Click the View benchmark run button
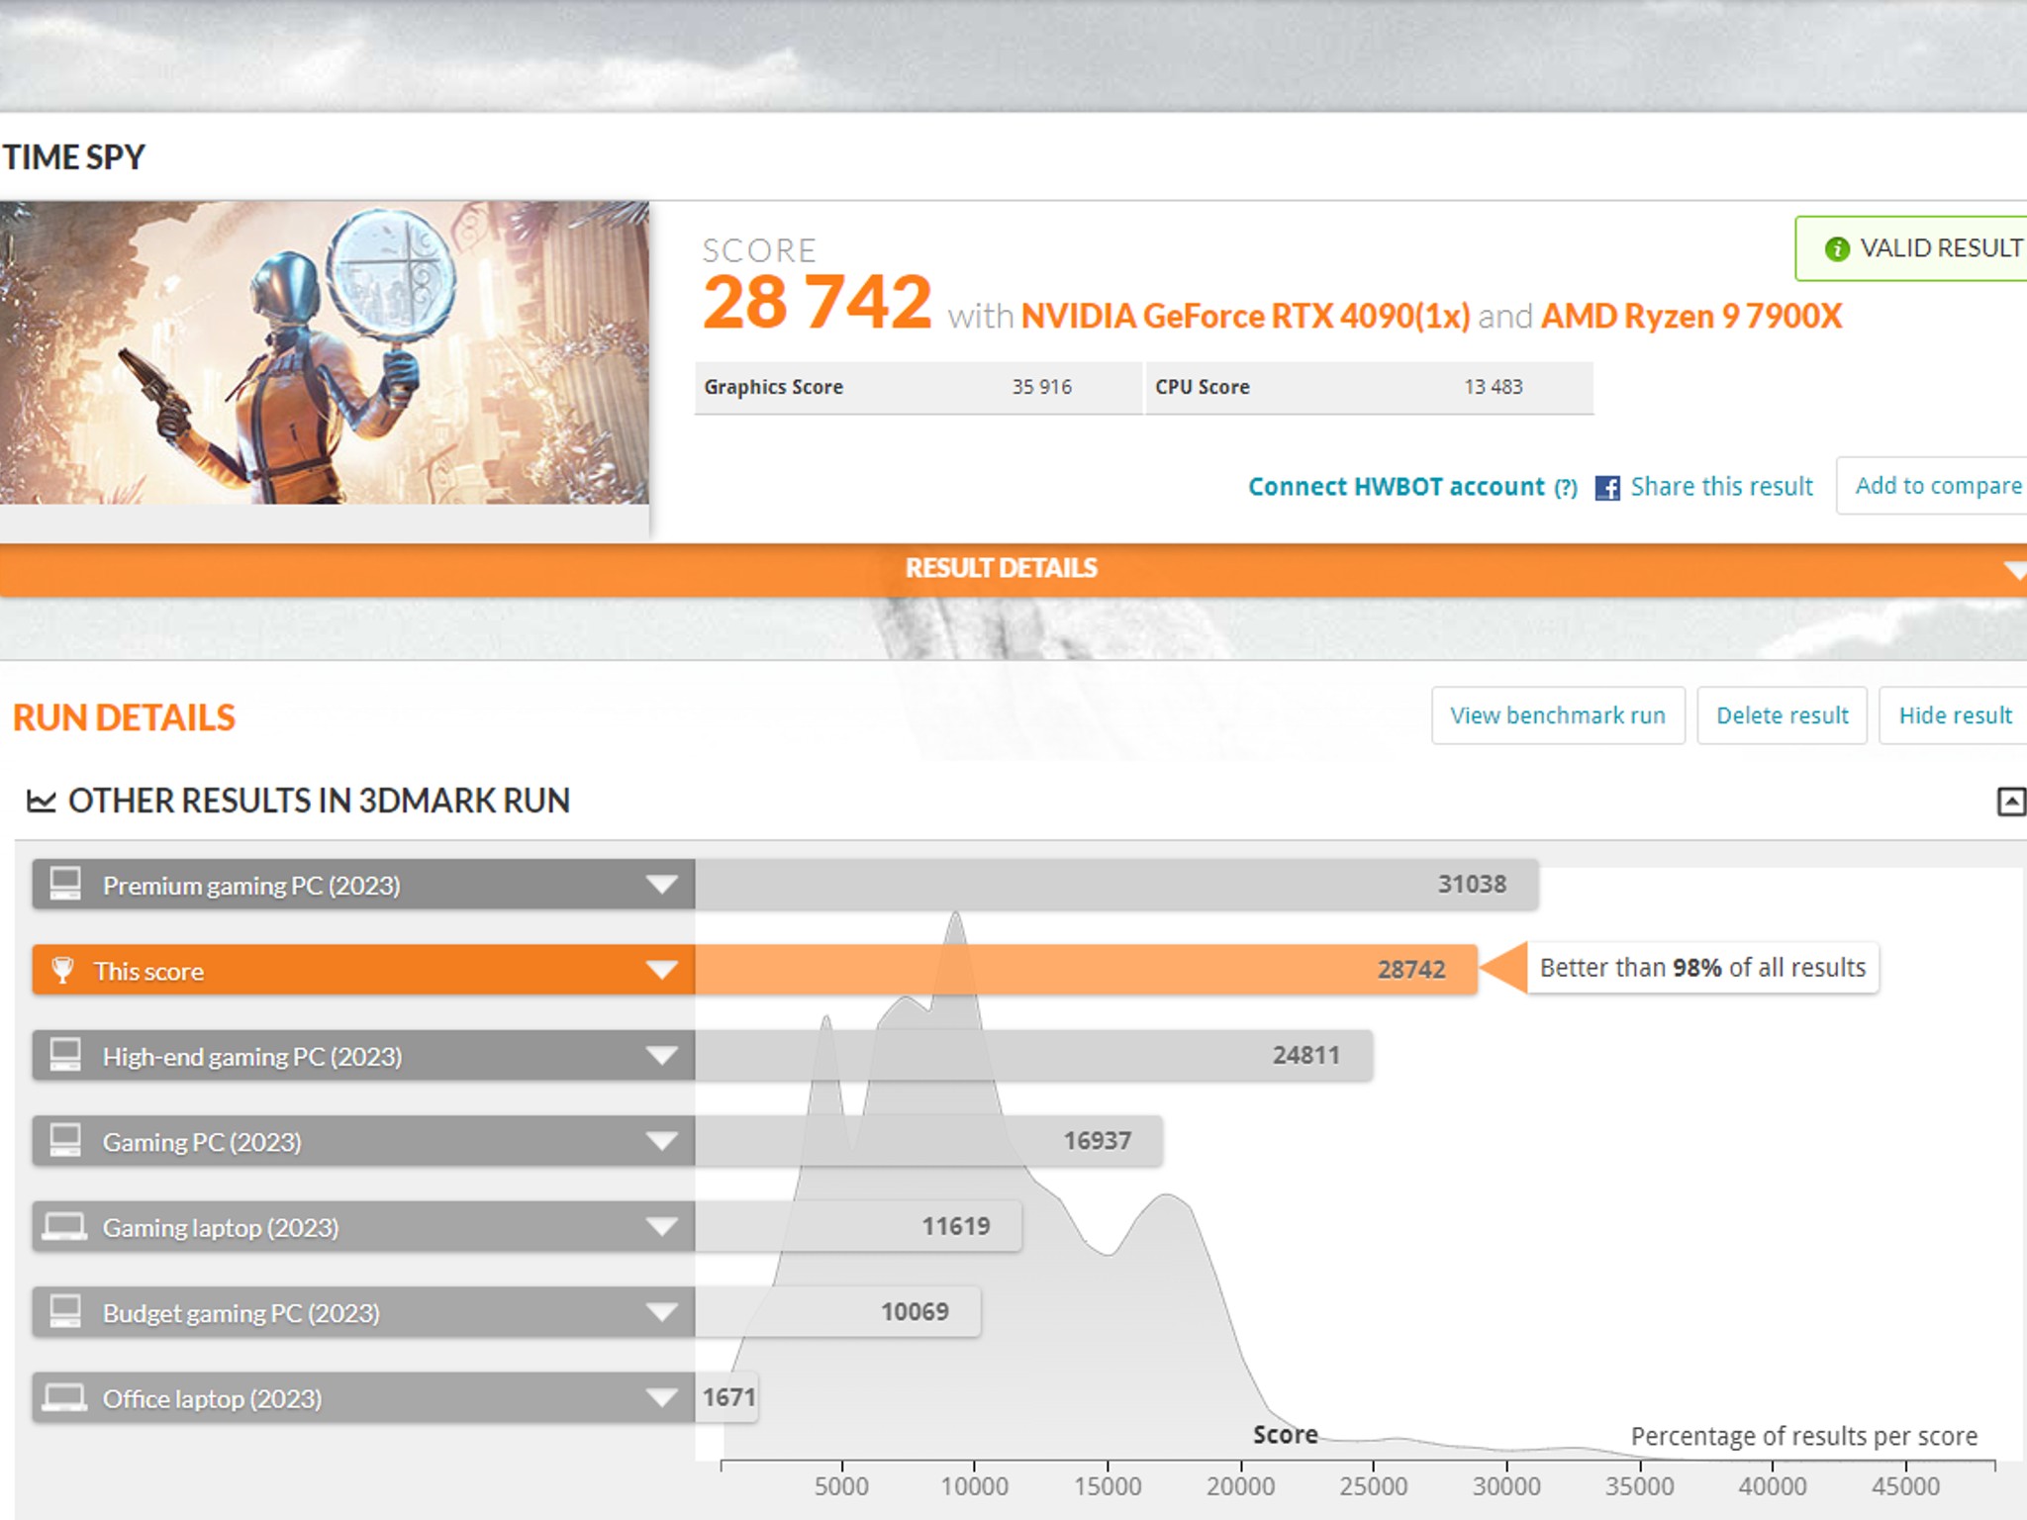The image size is (2027, 1520). coord(1558,715)
